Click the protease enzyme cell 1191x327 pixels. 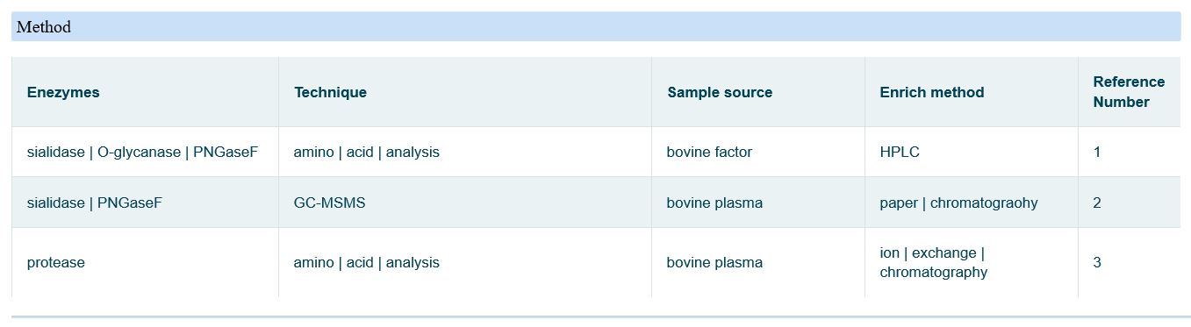[x=56, y=262]
